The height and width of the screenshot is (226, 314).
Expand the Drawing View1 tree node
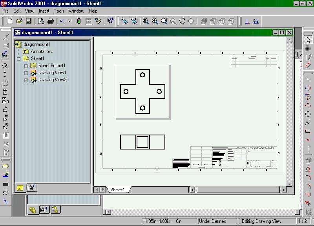click(x=26, y=73)
